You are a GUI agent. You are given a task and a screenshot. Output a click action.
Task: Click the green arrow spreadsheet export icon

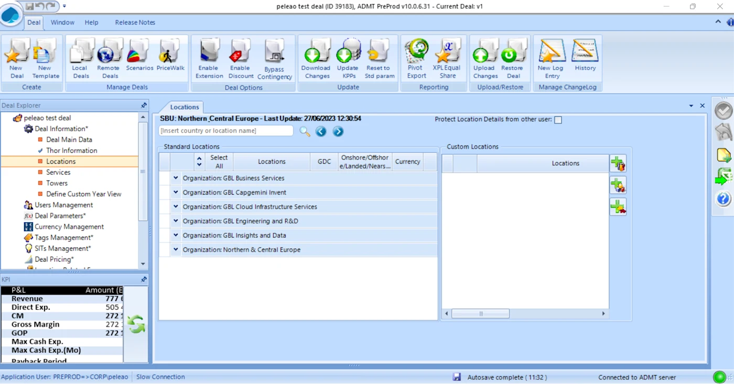point(724,177)
